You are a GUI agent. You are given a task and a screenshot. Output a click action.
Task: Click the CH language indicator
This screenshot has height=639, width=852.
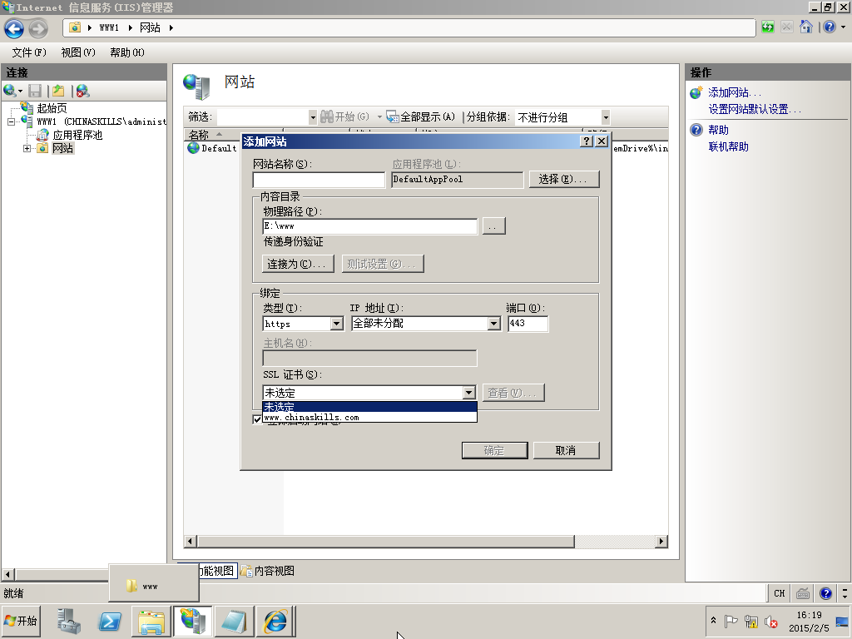(779, 593)
